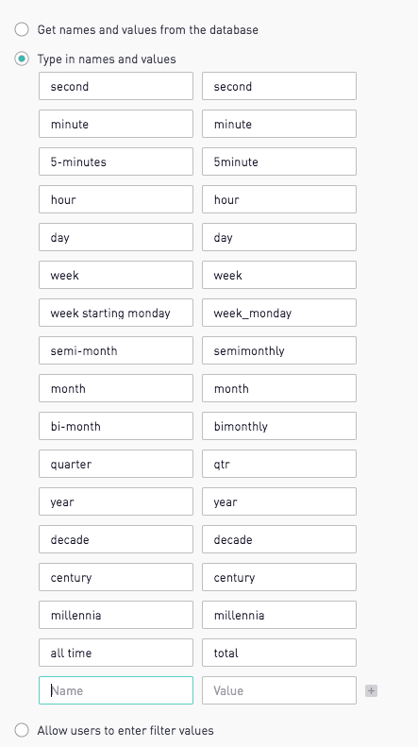Image resolution: width=418 pixels, height=747 pixels.
Task: Edit the 'qtr' value field
Action: [x=279, y=464]
